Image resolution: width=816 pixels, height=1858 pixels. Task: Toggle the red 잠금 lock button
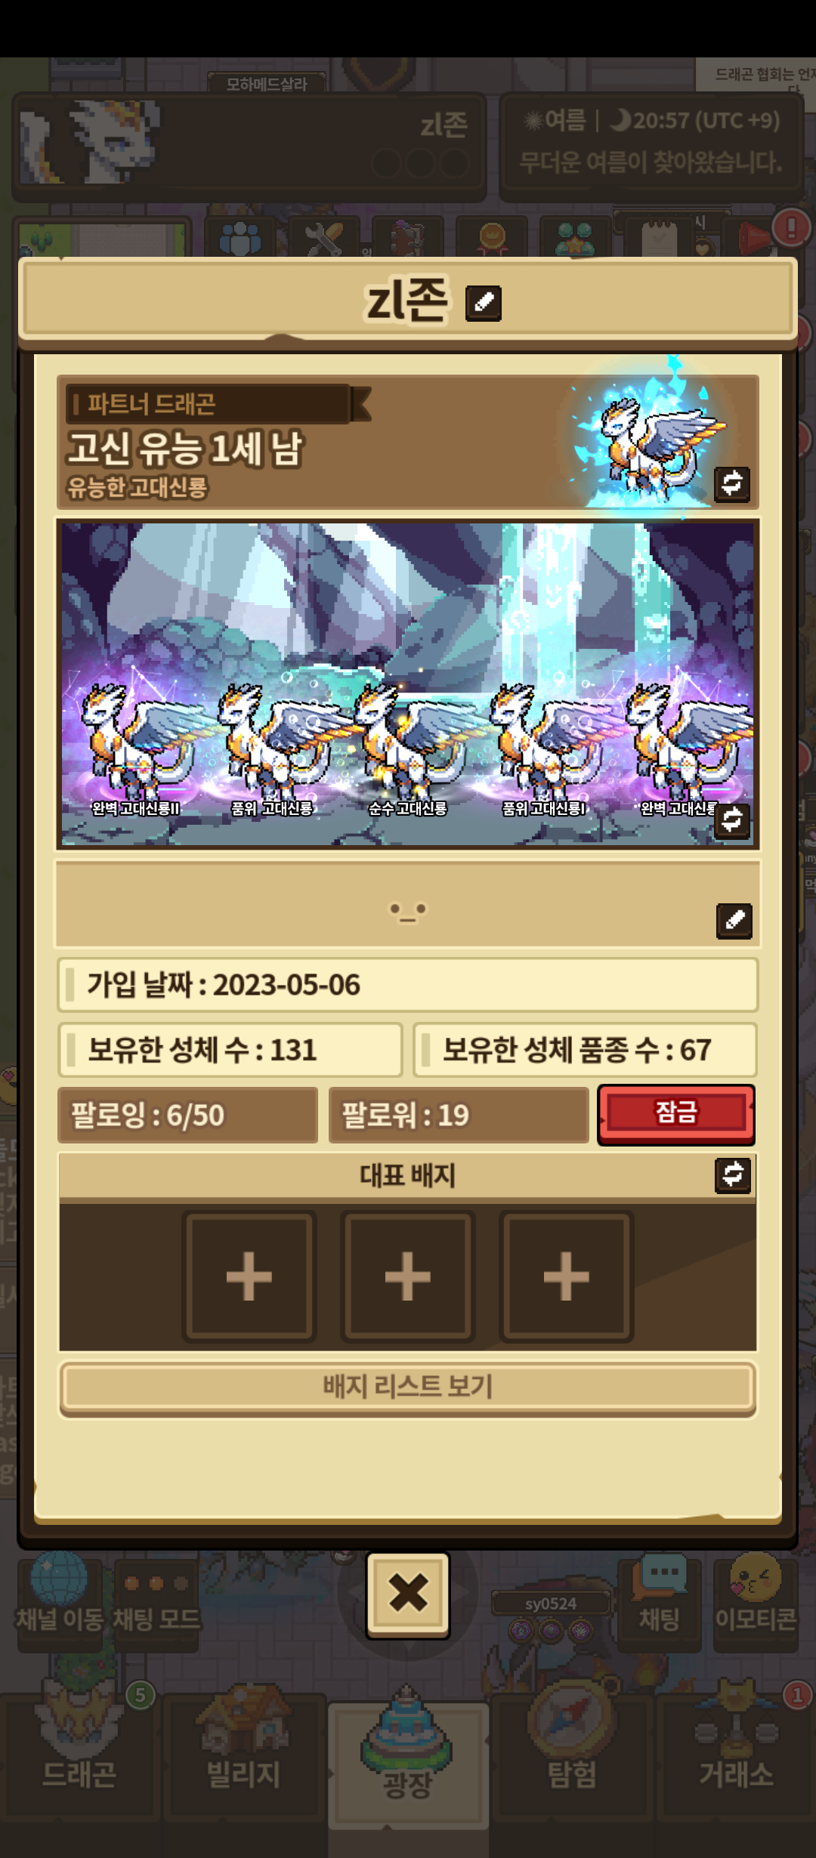coord(676,1115)
